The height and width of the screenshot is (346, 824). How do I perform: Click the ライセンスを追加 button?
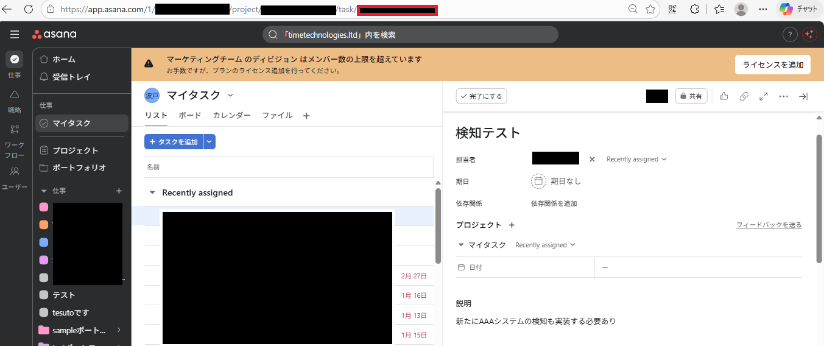[772, 65]
